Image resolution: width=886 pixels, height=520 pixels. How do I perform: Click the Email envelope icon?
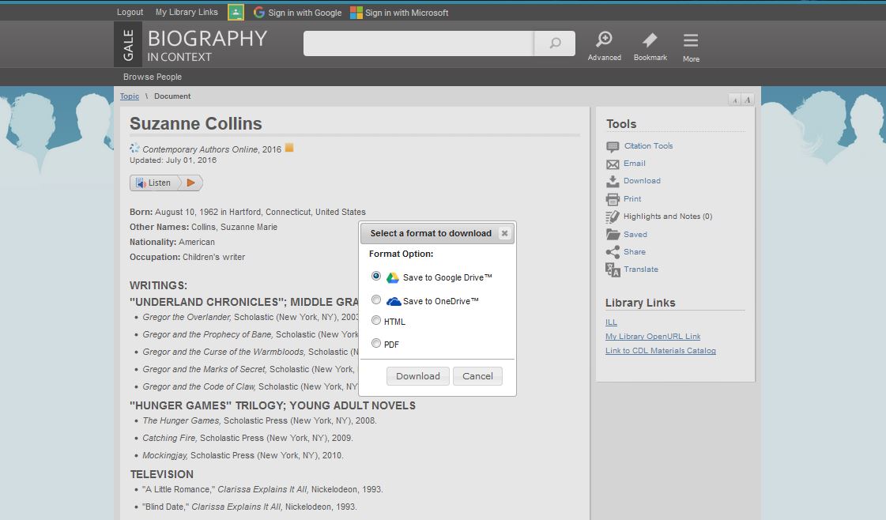[x=613, y=164]
